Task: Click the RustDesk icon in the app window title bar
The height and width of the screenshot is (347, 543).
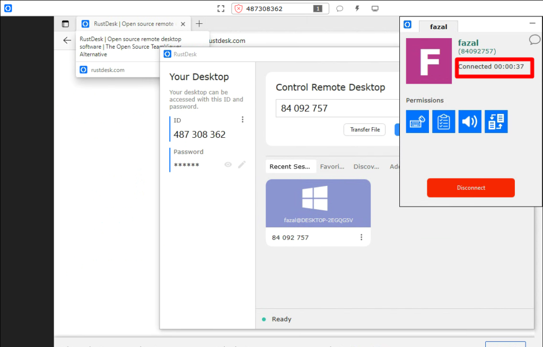Action: 168,54
